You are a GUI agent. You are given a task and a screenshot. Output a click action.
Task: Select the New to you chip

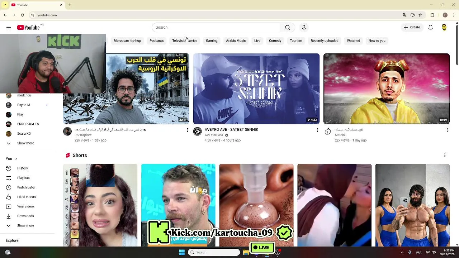377,40
